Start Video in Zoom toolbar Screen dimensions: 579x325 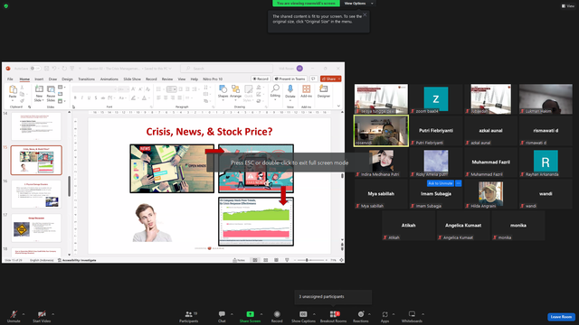tap(42, 316)
